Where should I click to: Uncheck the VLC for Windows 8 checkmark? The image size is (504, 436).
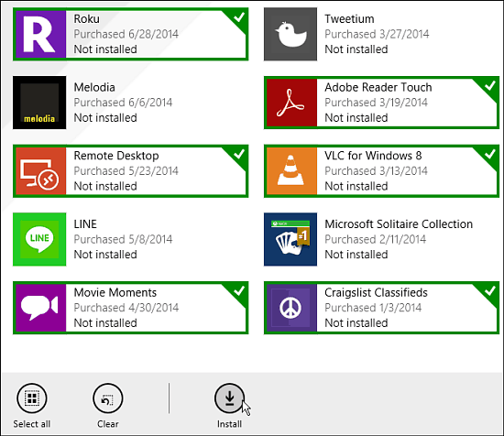click(x=490, y=154)
